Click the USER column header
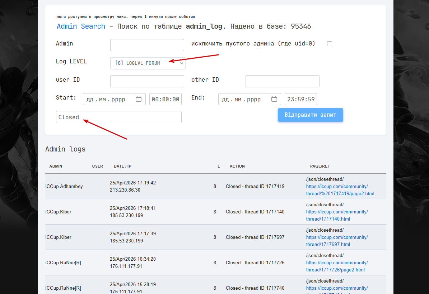This screenshot has width=429, height=294. 97,166
